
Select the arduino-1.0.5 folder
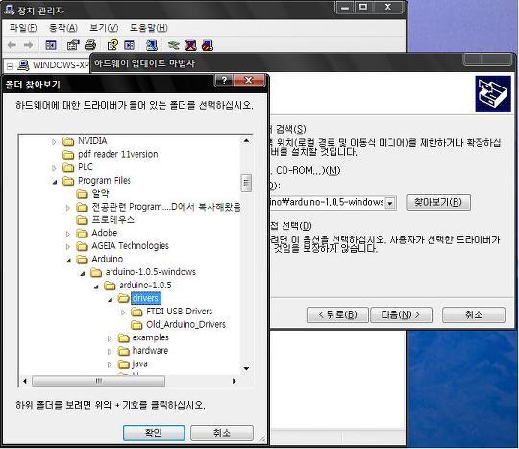tap(145, 286)
